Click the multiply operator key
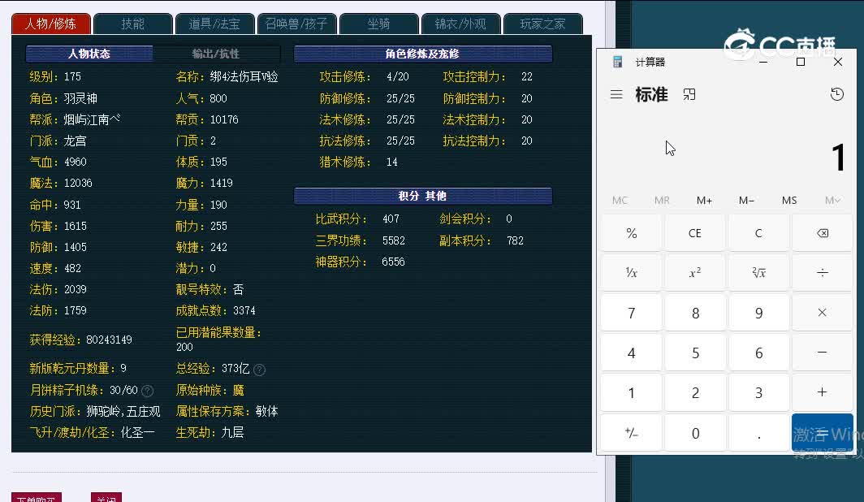This screenshot has width=864, height=502. [822, 313]
